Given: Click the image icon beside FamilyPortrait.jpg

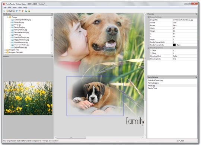Looking at the screenshot, I should click(13, 30).
